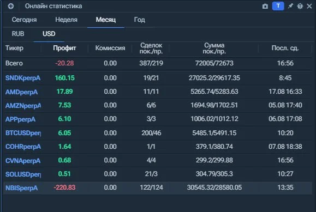Click last deal time 06.08 17:08
316x212 pixels.
click(285, 119)
